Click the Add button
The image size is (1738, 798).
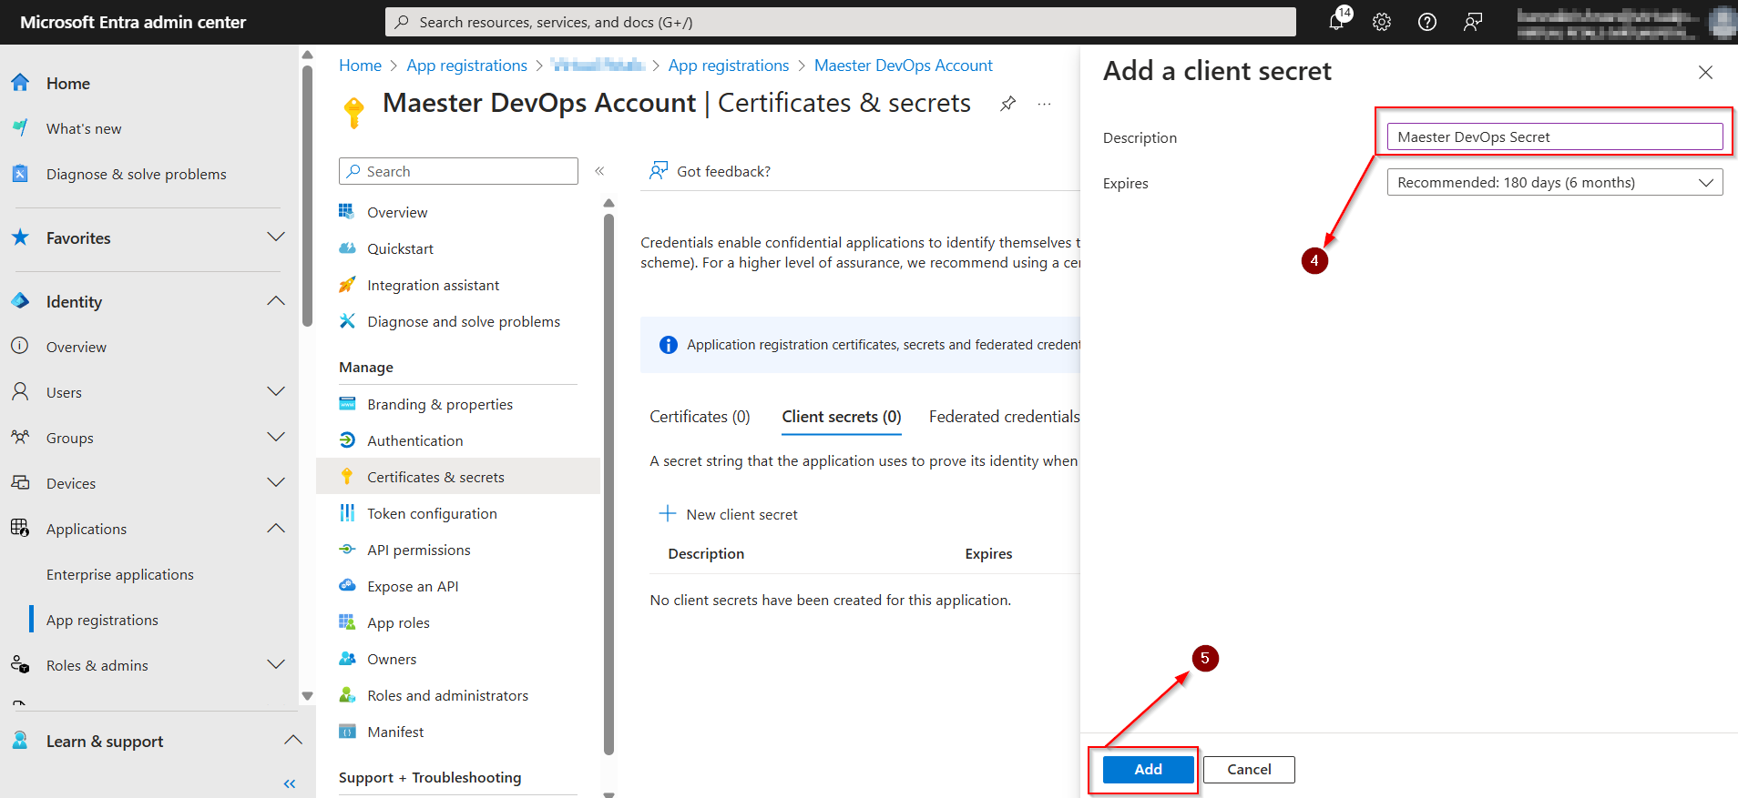click(1148, 770)
